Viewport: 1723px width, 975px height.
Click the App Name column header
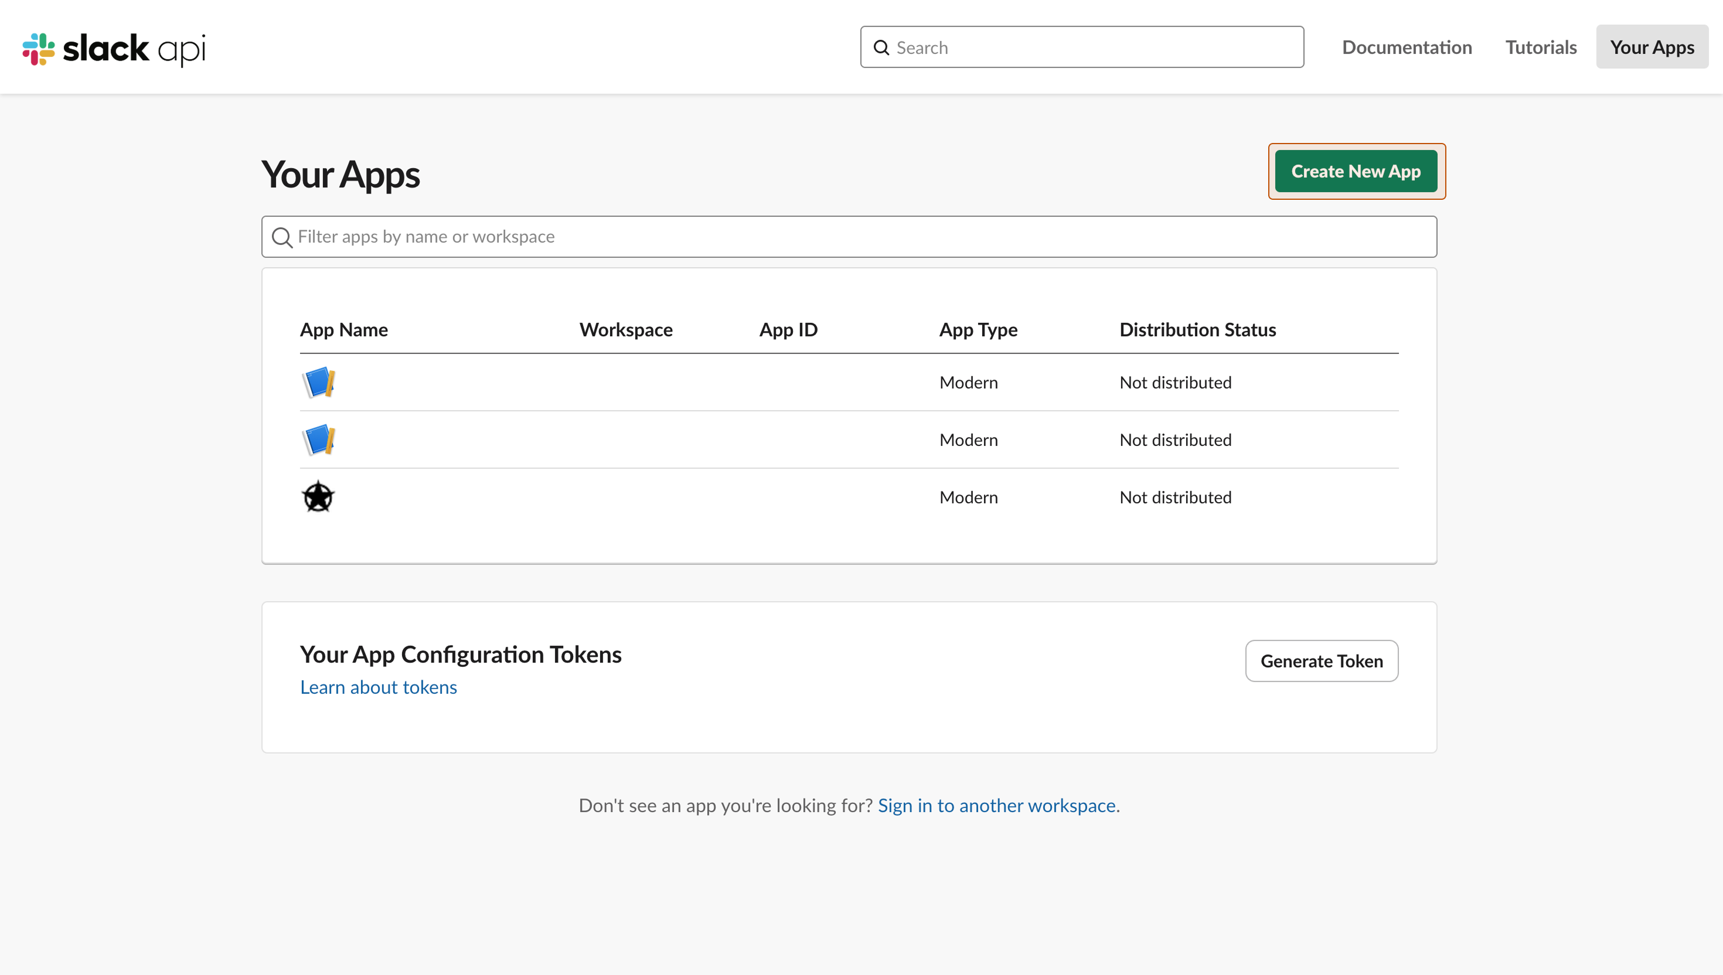[343, 329]
